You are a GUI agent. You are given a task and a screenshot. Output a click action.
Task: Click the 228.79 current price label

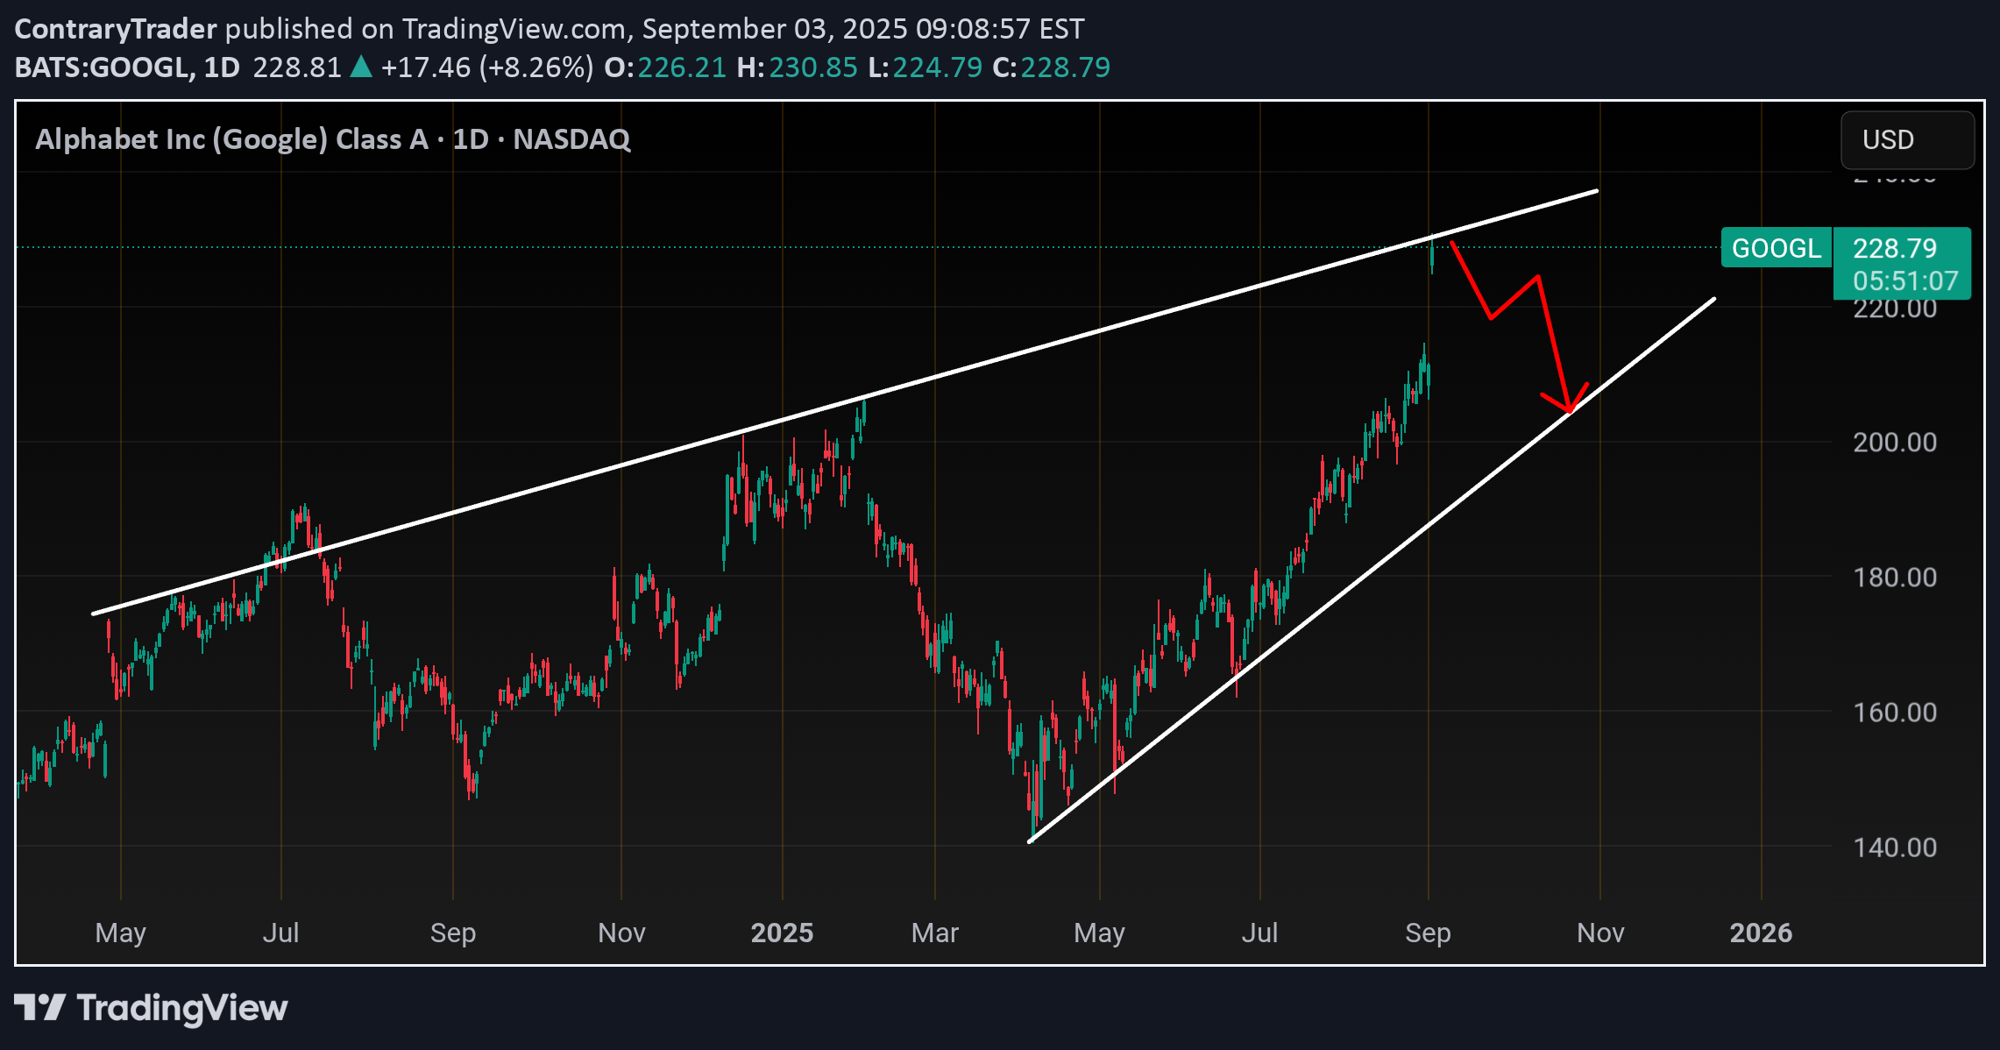[1895, 248]
